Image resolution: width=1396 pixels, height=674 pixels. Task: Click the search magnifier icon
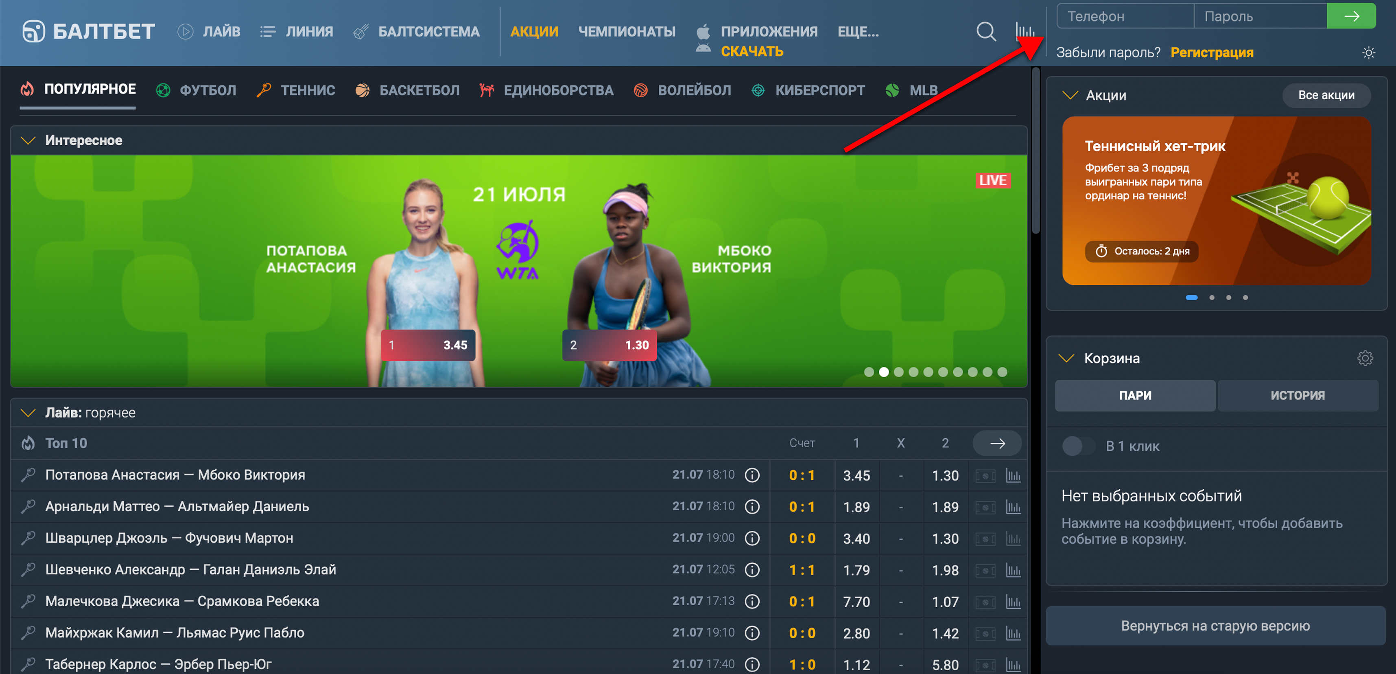pos(986,31)
